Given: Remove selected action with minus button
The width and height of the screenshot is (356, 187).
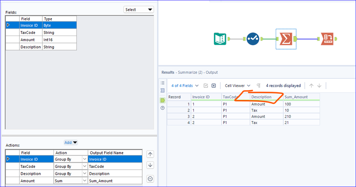Looking at the screenshot, I should (150, 179).
